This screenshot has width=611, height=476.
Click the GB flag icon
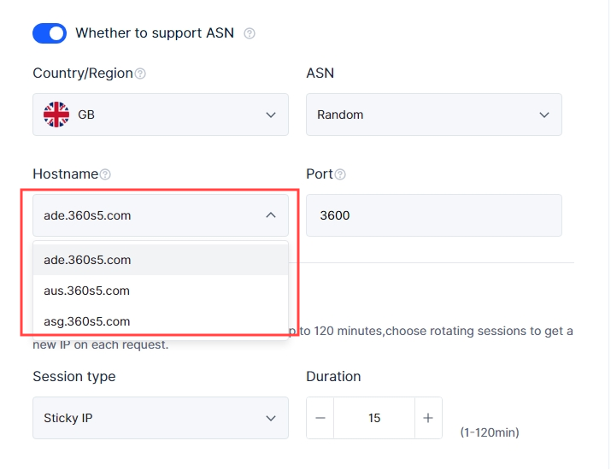coord(56,115)
